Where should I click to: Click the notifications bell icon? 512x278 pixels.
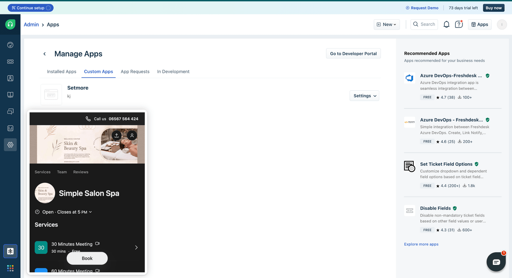click(446, 25)
